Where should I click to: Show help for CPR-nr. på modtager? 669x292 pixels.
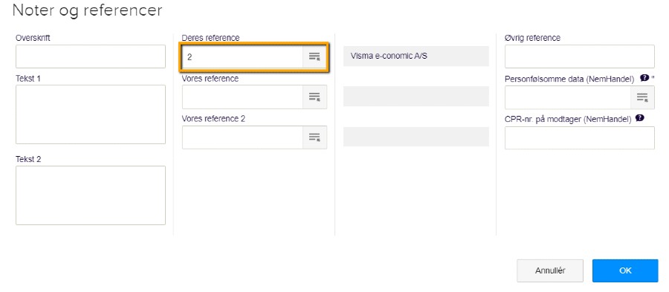tap(639, 118)
